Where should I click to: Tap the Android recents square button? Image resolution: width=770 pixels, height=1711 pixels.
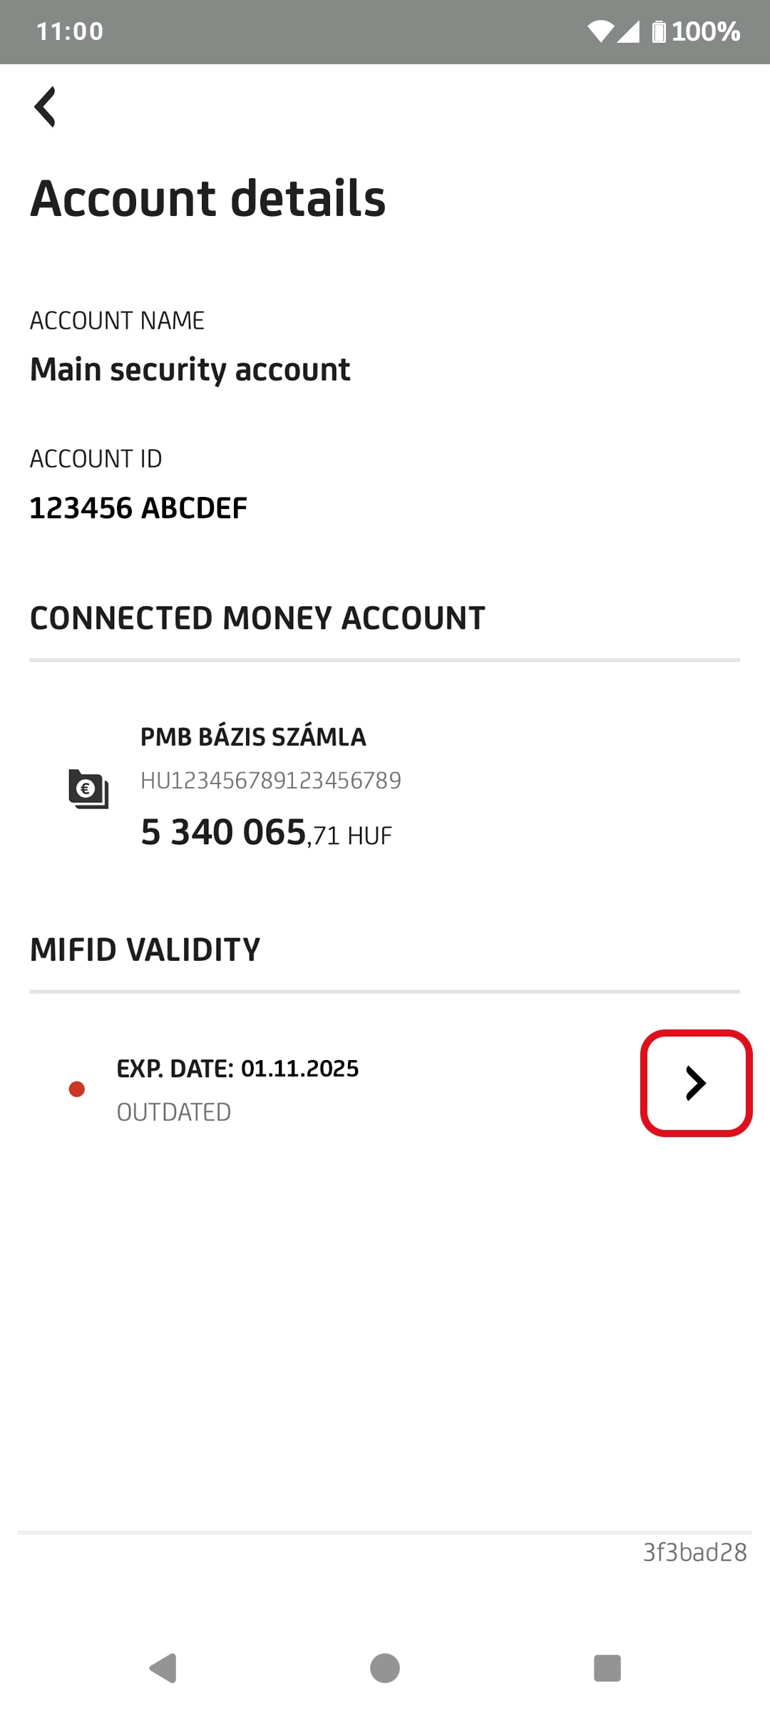coord(607,1668)
